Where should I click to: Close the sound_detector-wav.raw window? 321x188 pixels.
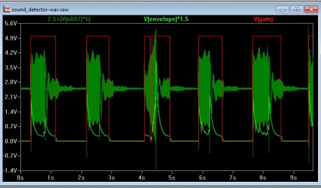pyautogui.click(x=311, y=10)
